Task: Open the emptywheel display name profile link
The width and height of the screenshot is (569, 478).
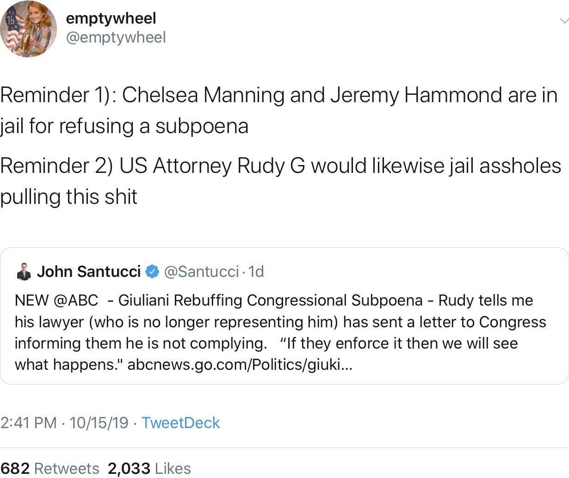Action: [x=111, y=18]
